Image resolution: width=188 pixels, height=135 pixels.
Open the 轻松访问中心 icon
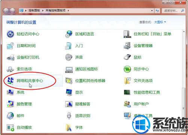(10, 34)
